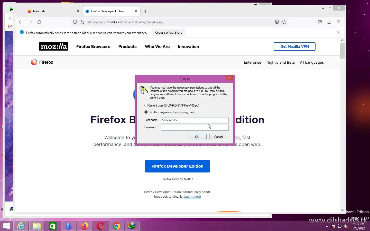Open File Explorer from taskbar
Screen dimensions: 370x231
[x=37, y=226]
